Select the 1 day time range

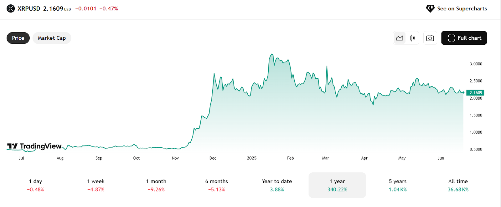pyautogui.click(x=35, y=185)
